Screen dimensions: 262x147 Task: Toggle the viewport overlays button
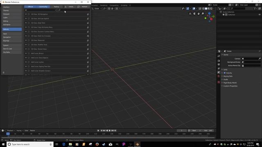pyautogui.click(x=194, y=9)
